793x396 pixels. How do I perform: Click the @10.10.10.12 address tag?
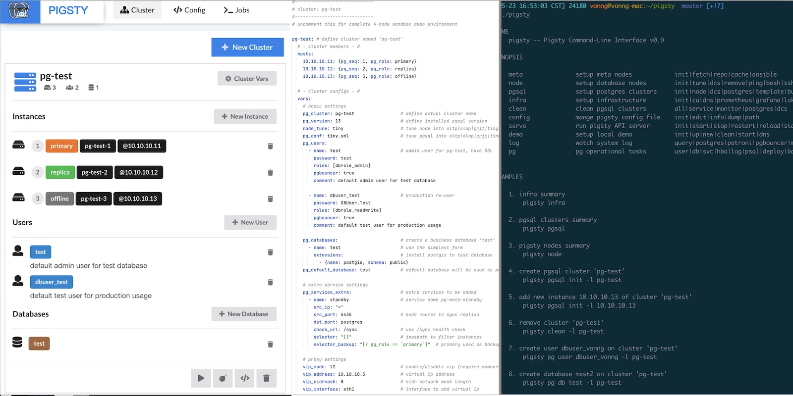point(139,172)
